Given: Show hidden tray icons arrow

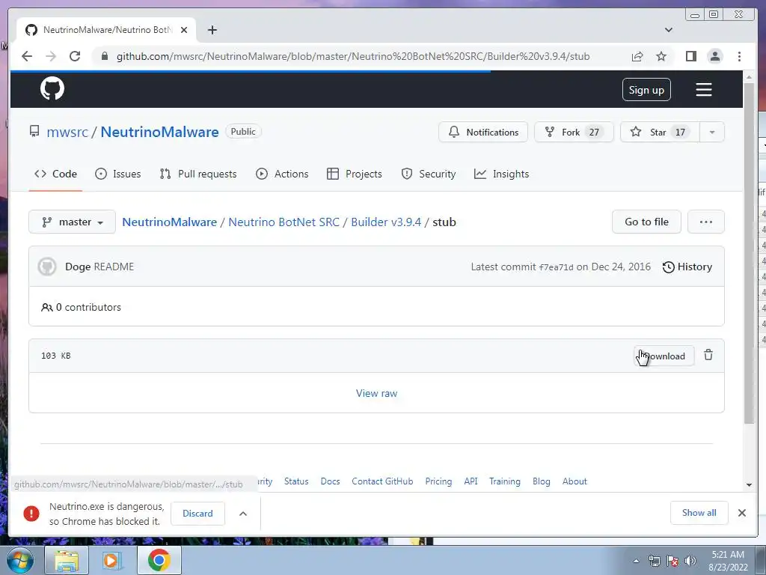Looking at the screenshot, I should tap(636, 561).
